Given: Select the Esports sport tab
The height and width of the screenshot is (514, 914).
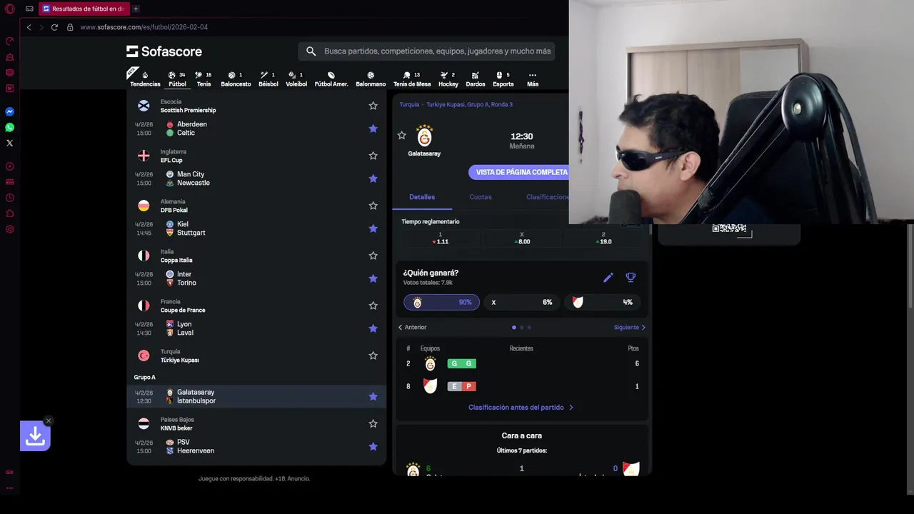Looking at the screenshot, I should point(503,79).
